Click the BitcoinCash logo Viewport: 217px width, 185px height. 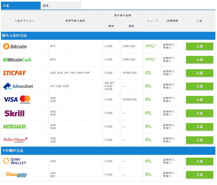pyautogui.click(x=17, y=60)
